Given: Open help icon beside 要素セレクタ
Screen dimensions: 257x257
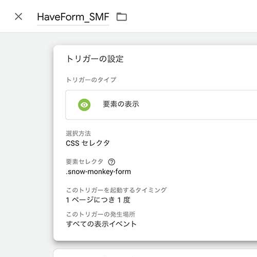Looking at the screenshot, I should point(112,162).
